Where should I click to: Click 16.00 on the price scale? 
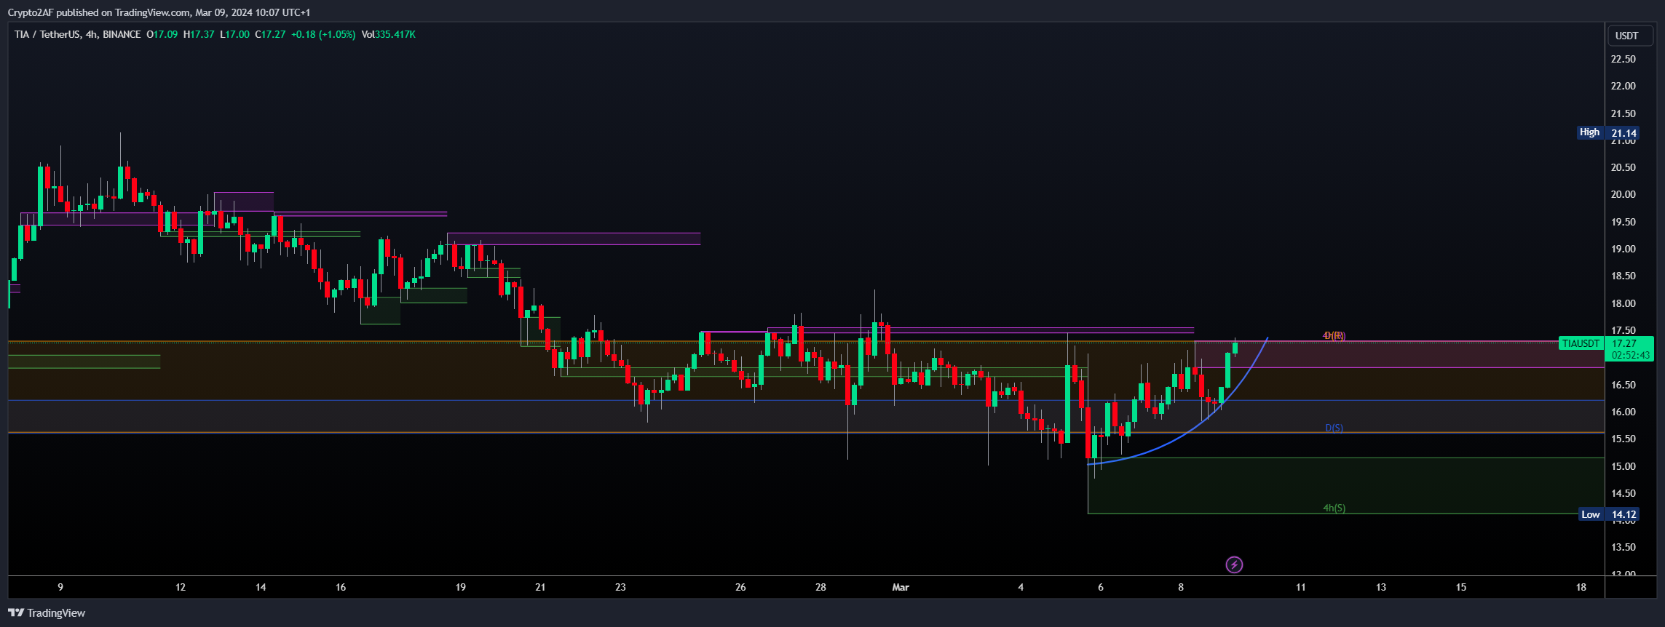coord(1623,412)
